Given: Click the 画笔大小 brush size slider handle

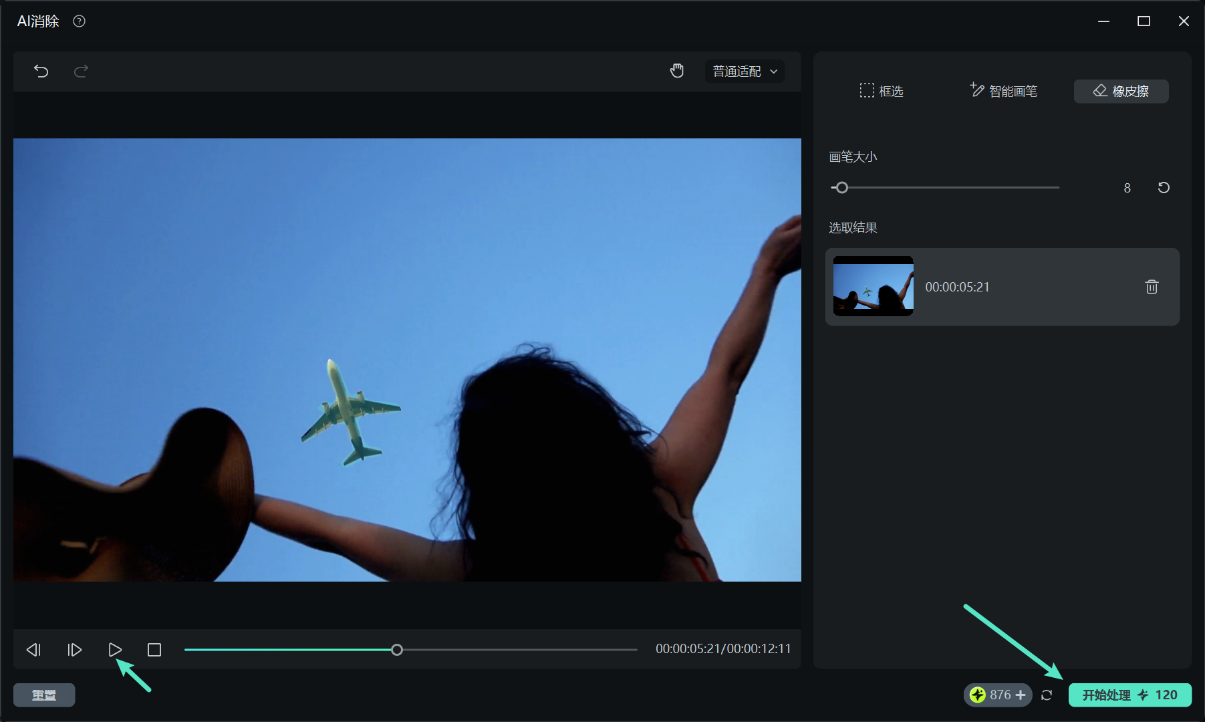Looking at the screenshot, I should tap(842, 188).
